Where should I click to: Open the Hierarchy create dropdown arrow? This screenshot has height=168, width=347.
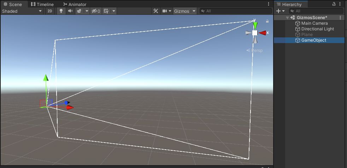pos(283,11)
